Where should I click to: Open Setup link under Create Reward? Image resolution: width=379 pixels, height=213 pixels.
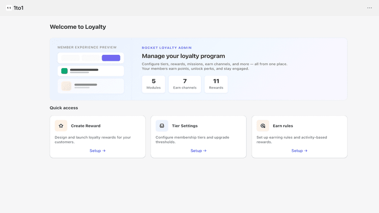[97, 151]
